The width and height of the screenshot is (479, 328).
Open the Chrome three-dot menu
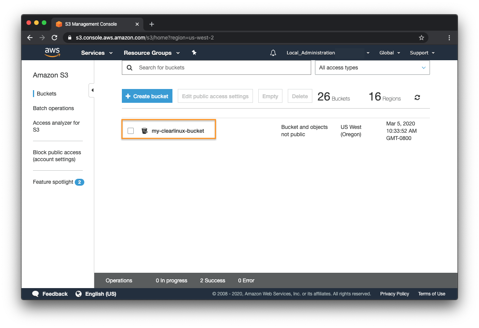(x=449, y=38)
